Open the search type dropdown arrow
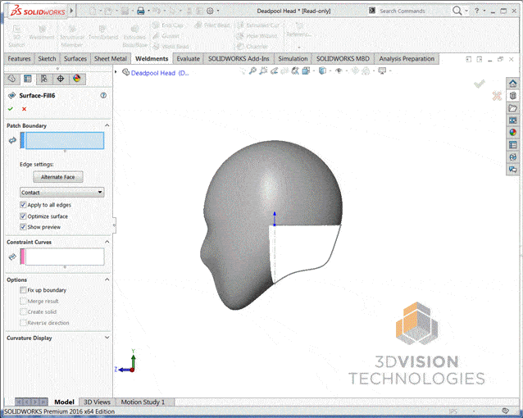Screen dimensions: 523x418 (466, 11)
